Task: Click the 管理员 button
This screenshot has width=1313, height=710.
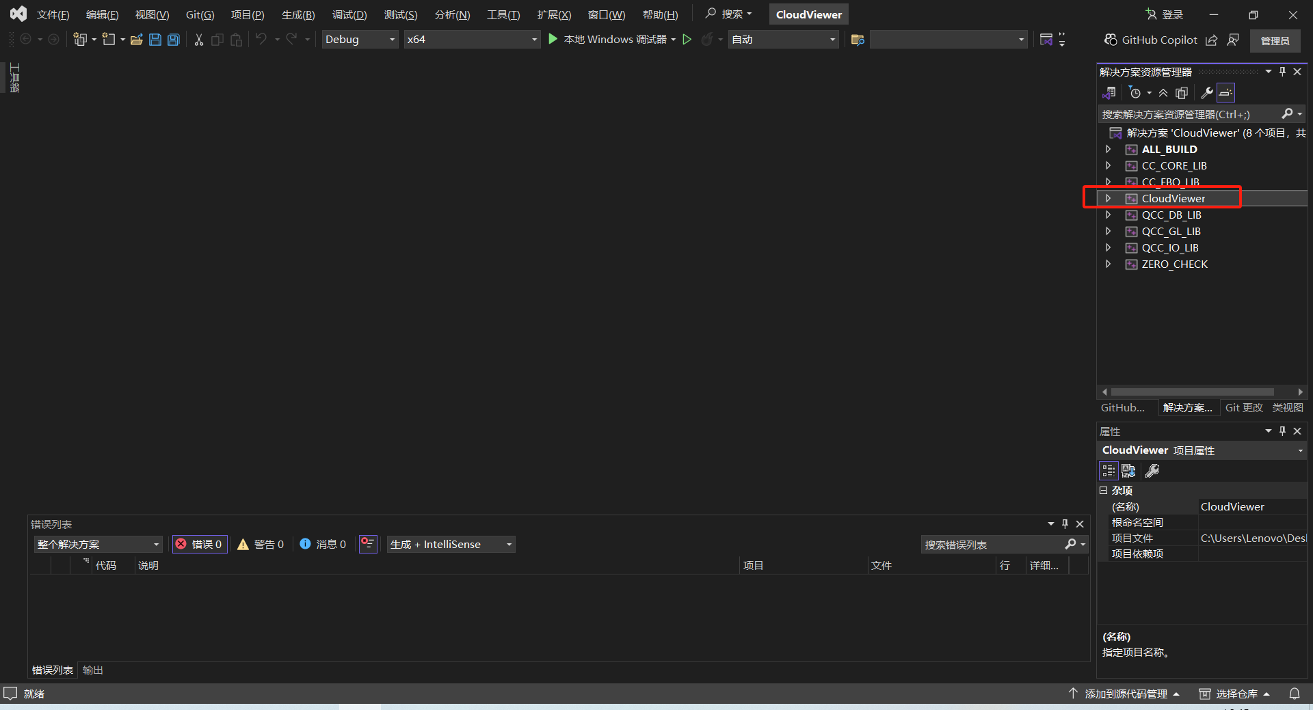Action: coord(1275,40)
